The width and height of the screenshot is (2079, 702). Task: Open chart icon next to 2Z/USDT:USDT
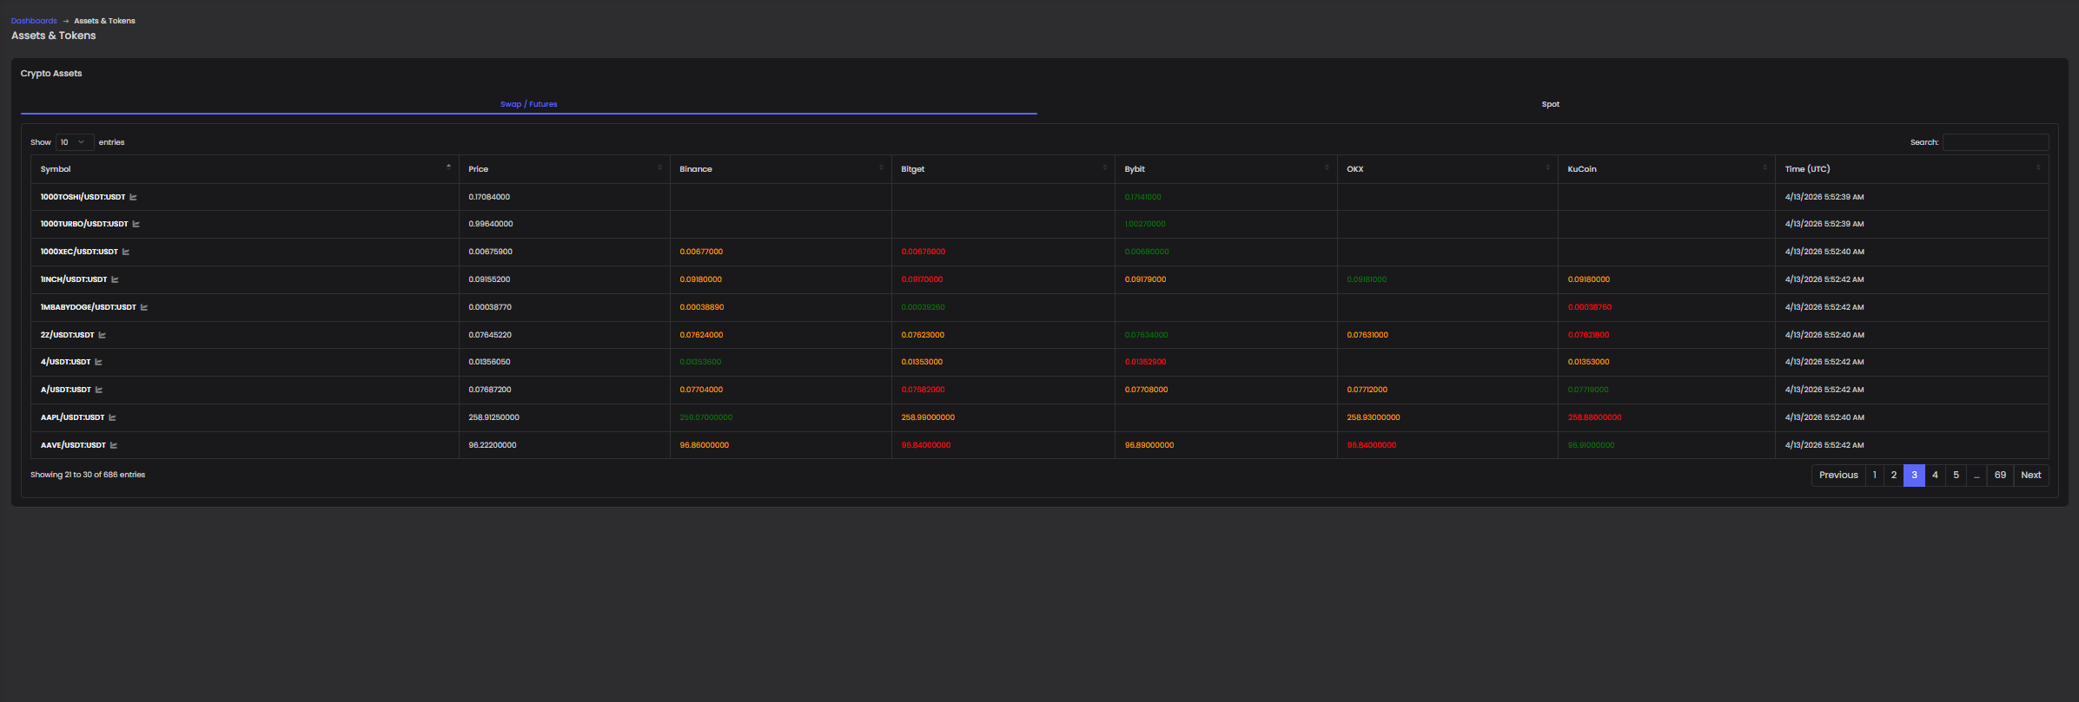[103, 335]
